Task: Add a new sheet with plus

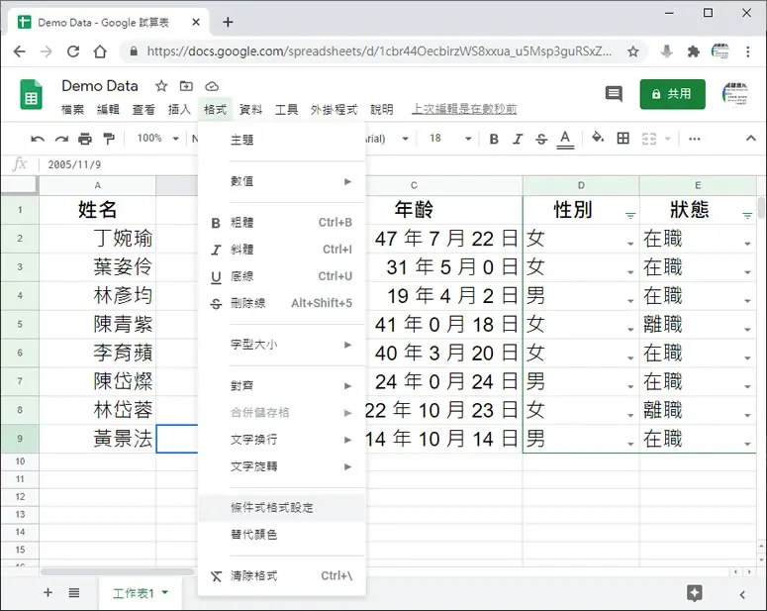Action: point(48,593)
